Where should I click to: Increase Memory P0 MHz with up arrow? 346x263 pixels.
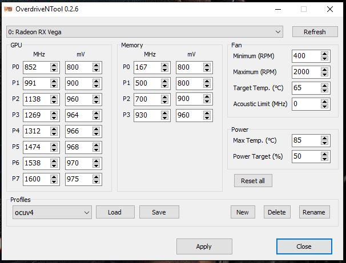(x=164, y=65)
